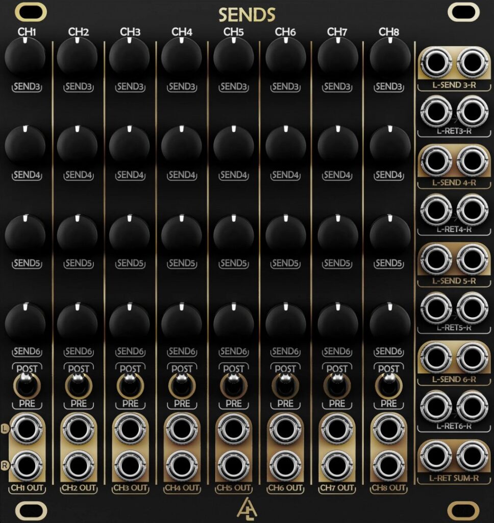Click the CH8 SEND6 knob

389,322
